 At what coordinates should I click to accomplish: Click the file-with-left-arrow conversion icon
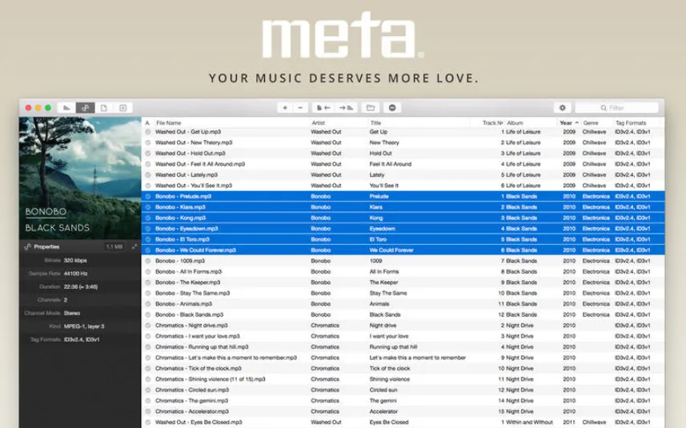[323, 107]
